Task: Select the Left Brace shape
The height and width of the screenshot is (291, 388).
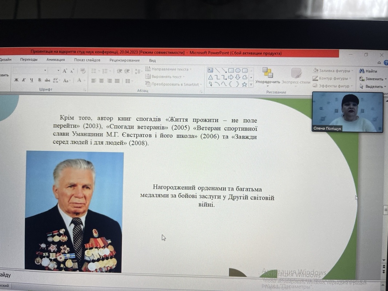Action: point(231,84)
